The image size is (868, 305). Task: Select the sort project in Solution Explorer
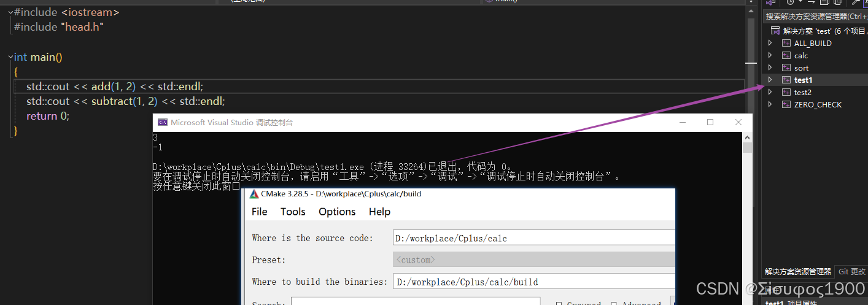(x=801, y=68)
